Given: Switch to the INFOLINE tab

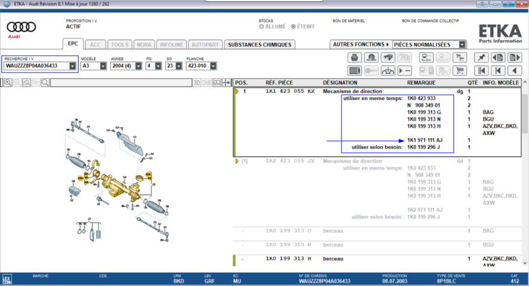Looking at the screenshot, I should [x=171, y=45].
